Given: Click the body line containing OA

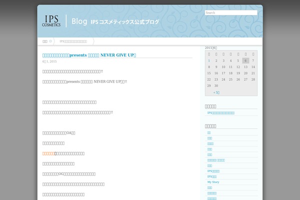Looking at the screenshot, I should coord(58,133).
